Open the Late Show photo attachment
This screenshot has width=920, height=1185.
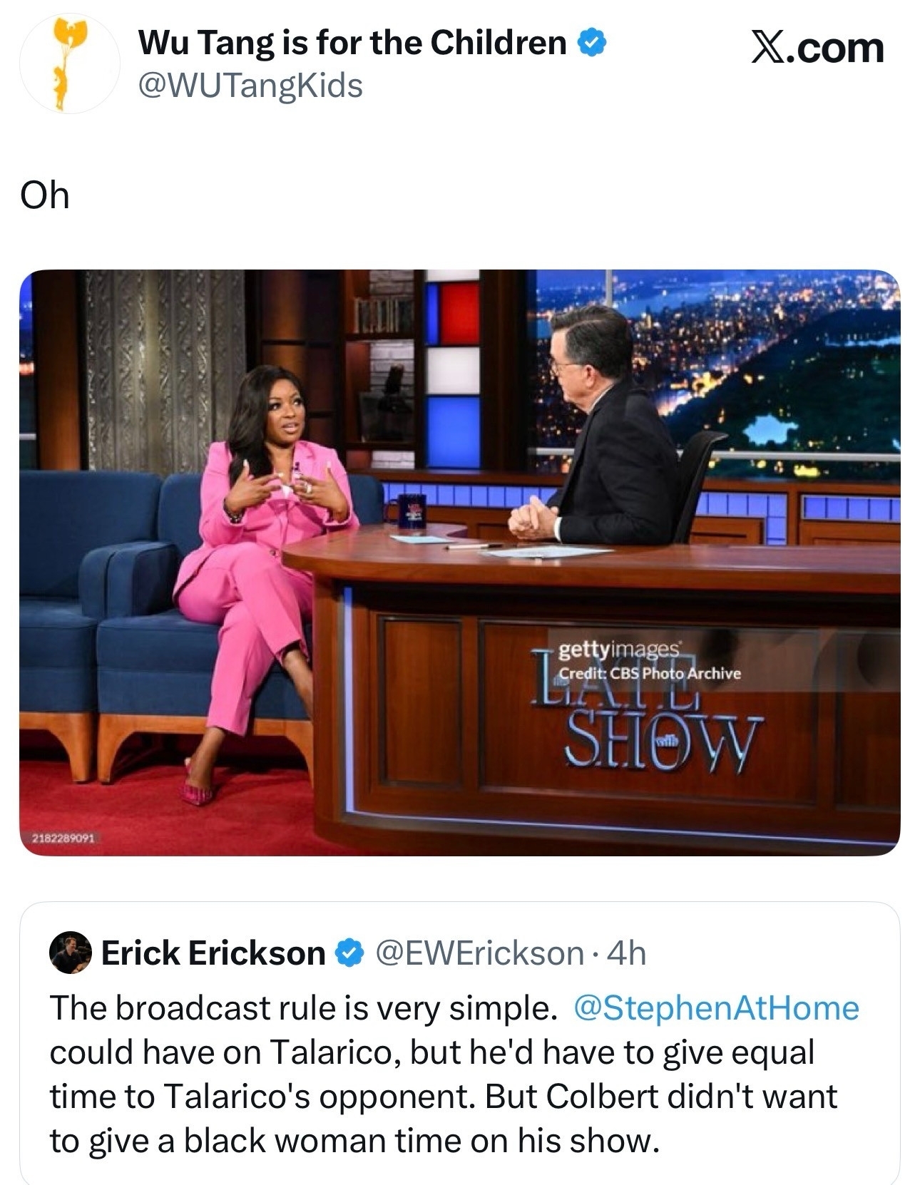pos(460,563)
